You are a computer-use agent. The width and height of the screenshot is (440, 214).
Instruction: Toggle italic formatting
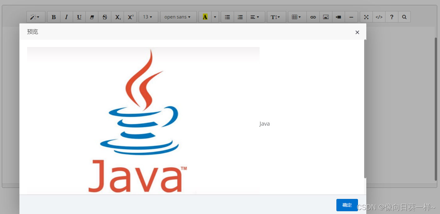pyautogui.click(x=67, y=17)
